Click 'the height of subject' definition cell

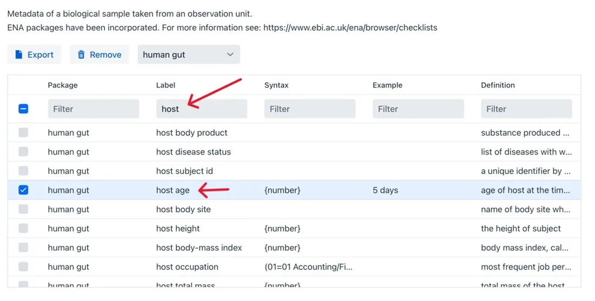tap(520, 229)
